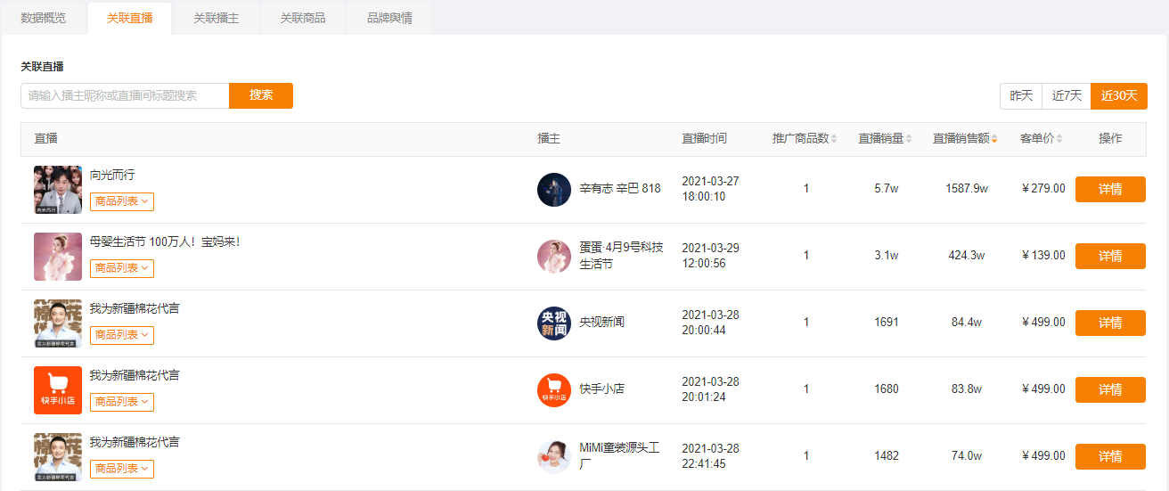Click the MiMi童装源头工厂 streamer avatar
Viewport: 1169px width, 491px height.
pyautogui.click(x=554, y=457)
